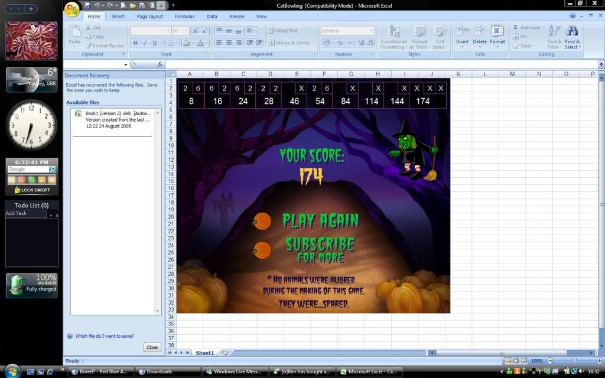
Task: Click the Fill Color bucket icon
Action: (x=186, y=43)
